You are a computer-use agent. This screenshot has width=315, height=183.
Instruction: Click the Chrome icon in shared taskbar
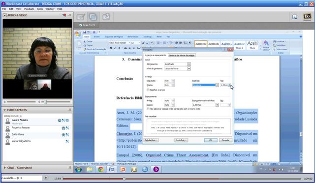click(100, 170)
